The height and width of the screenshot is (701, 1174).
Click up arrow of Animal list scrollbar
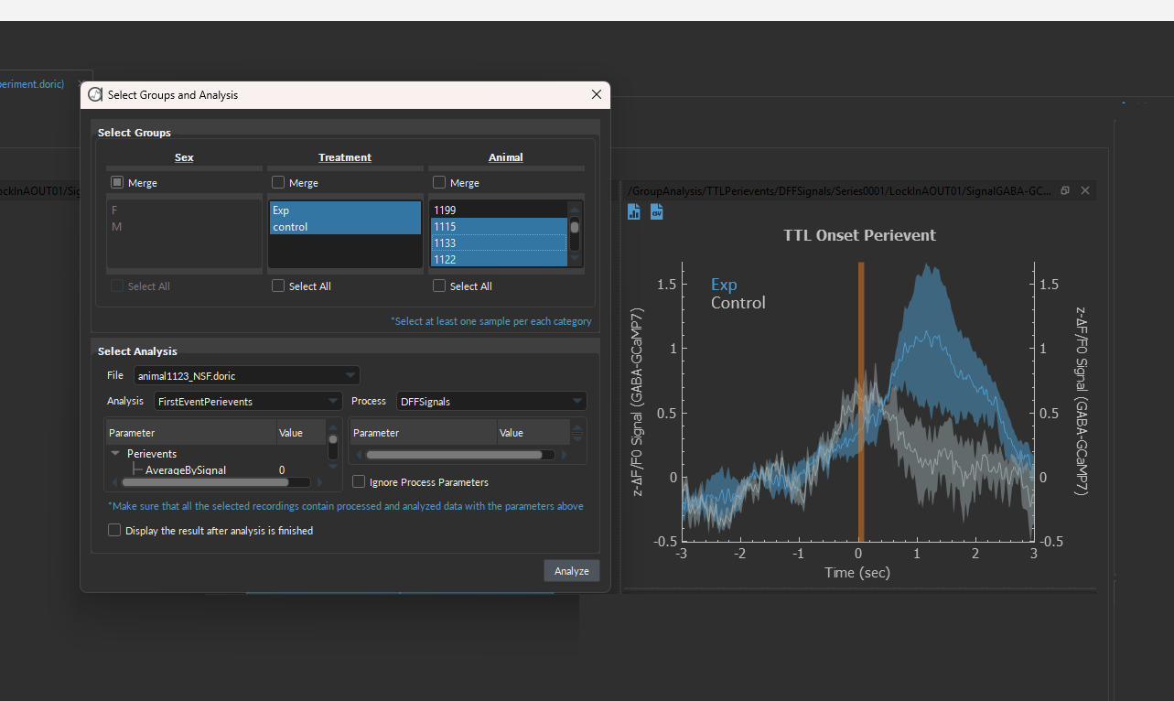pyautogui.click(x=575, y=209)
